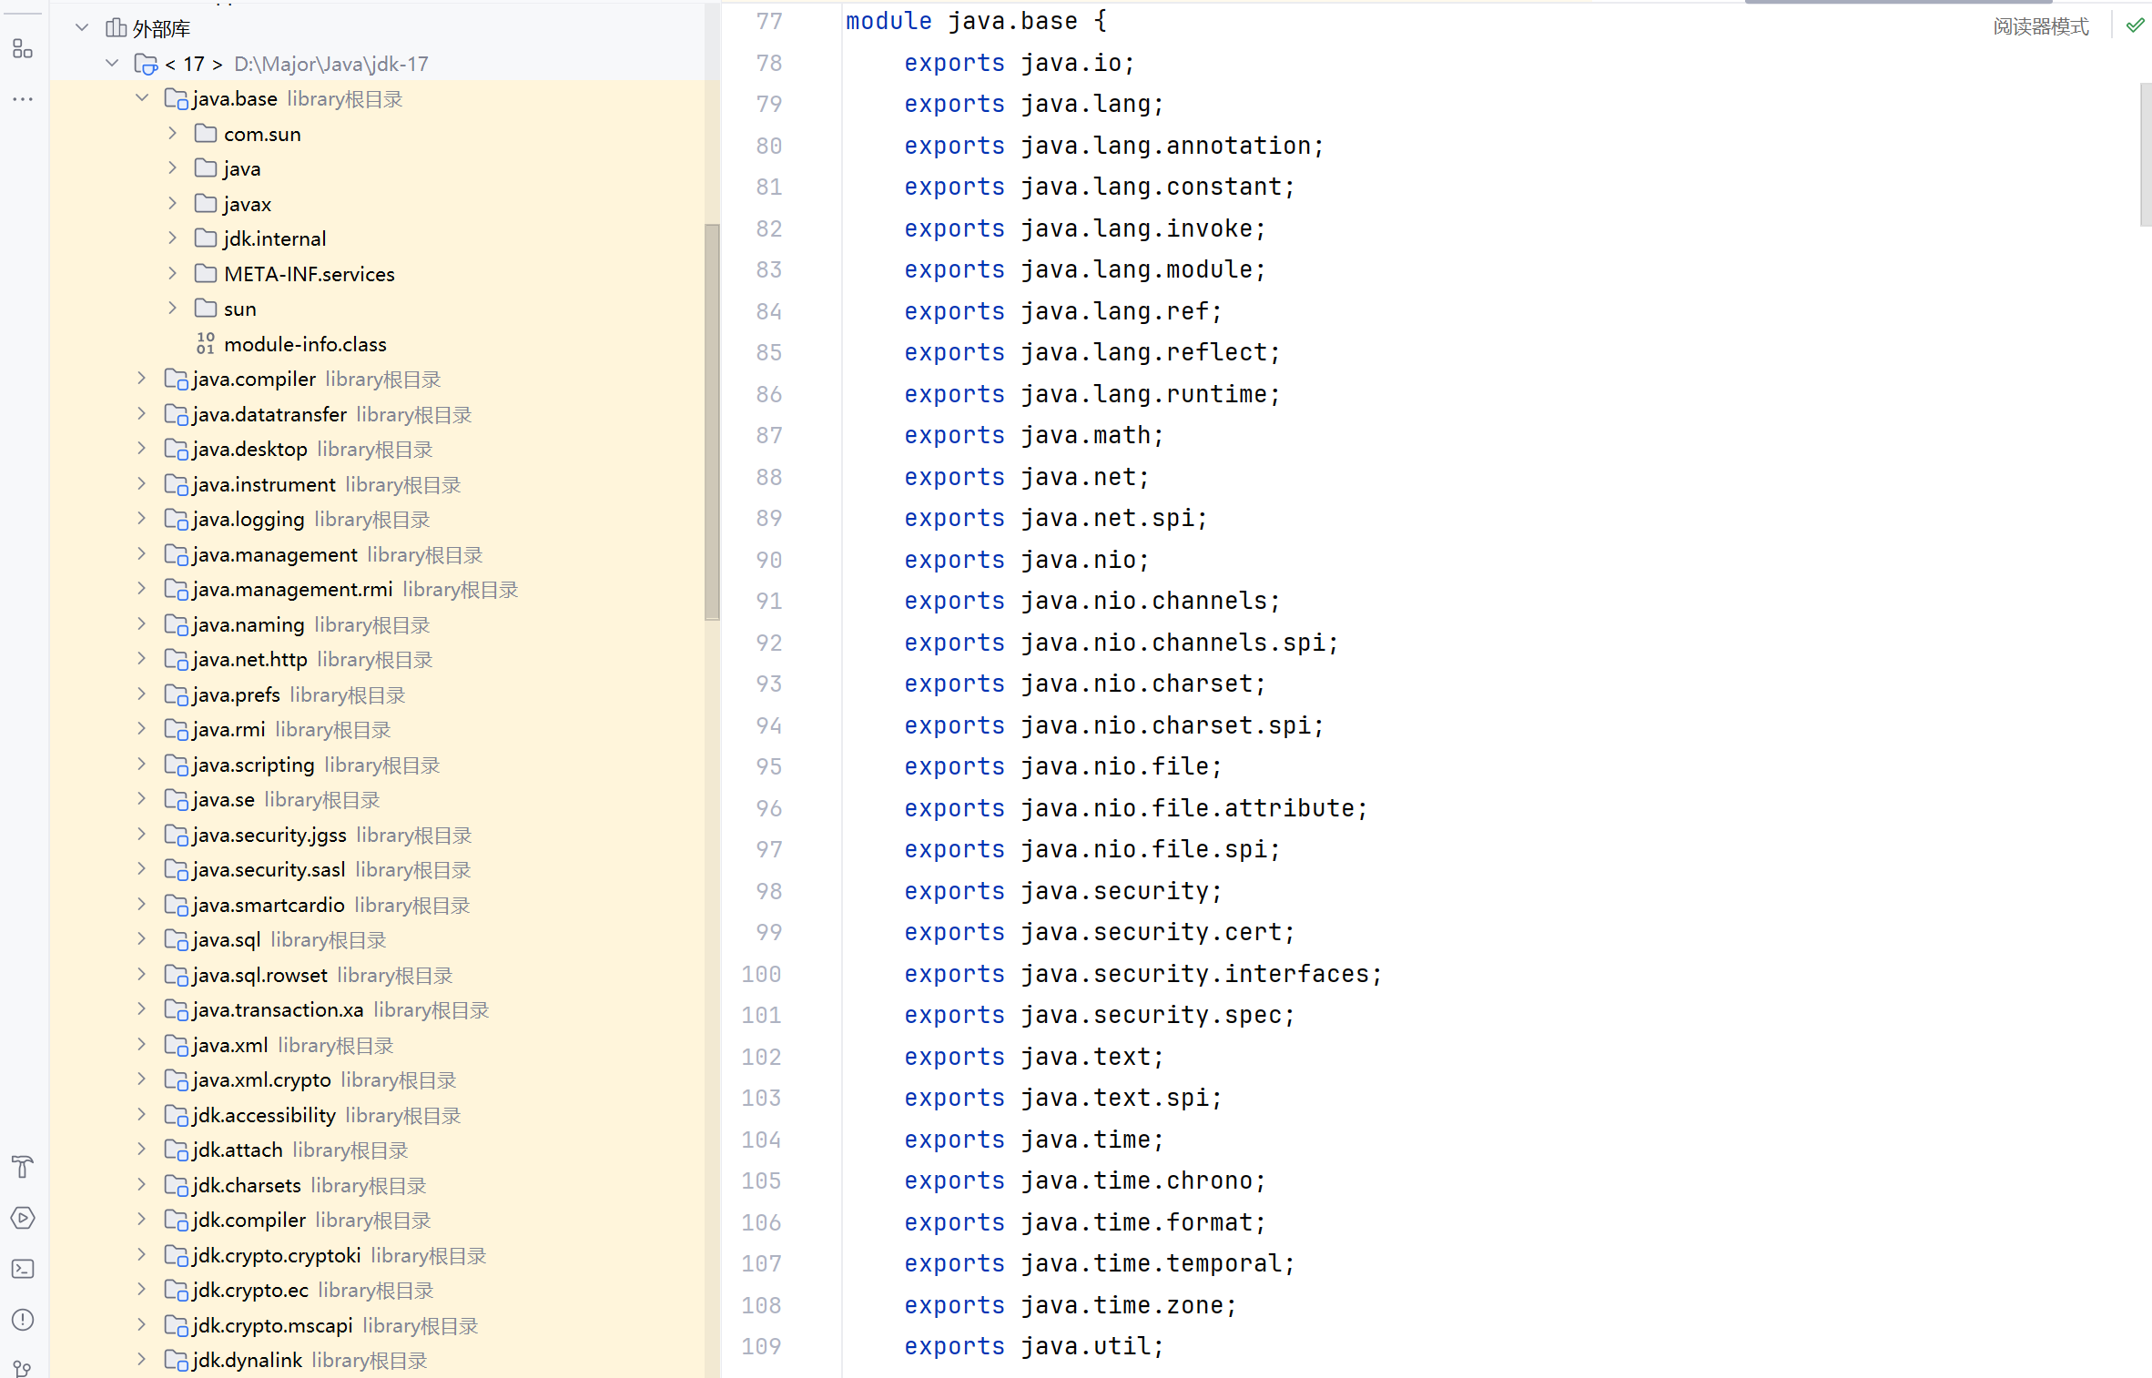This screenshot has width=2152, height=1378.
Task: Select the java.sql.rowset tree row
Action: (x=378, y=975)
